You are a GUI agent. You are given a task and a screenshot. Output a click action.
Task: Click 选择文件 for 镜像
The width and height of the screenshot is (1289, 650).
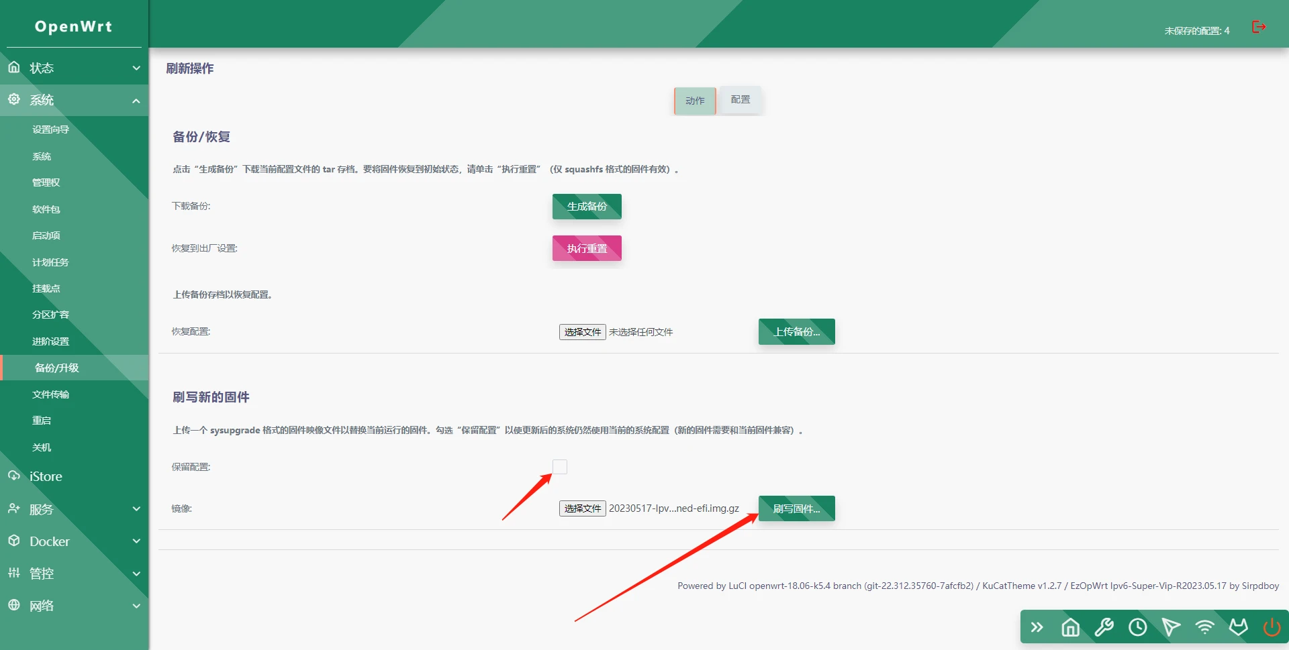coord(583,508)
